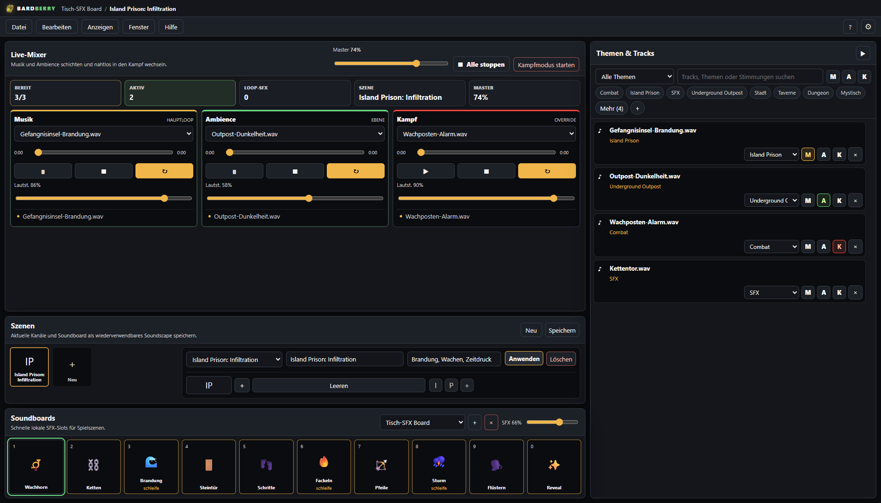
Task: Trigger the Steintür soundboard pad
Action: [209, 467]
